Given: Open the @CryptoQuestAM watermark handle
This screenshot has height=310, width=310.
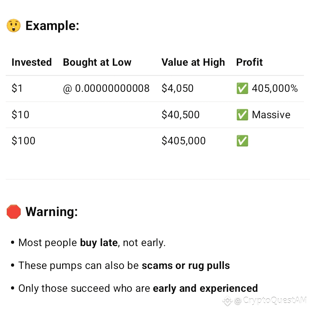Looking at the screenshot, I should click(x=270, y=300).
